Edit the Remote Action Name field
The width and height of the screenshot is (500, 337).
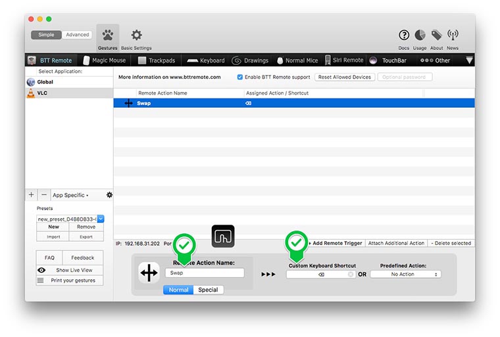205,273
